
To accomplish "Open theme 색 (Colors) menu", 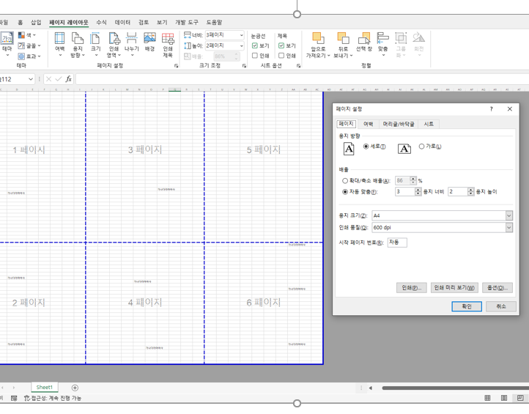I will [x=27, y=35].
